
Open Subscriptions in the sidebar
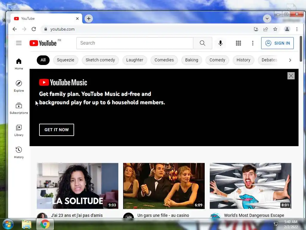[x=19, y=108]
